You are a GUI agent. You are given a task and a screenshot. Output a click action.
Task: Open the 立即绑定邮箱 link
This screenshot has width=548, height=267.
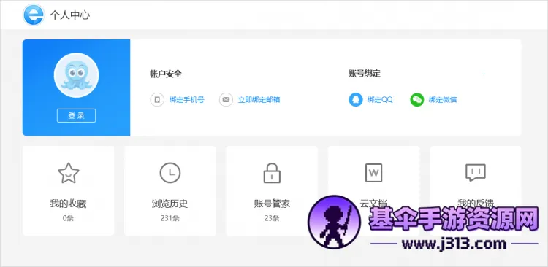[259, 100]
